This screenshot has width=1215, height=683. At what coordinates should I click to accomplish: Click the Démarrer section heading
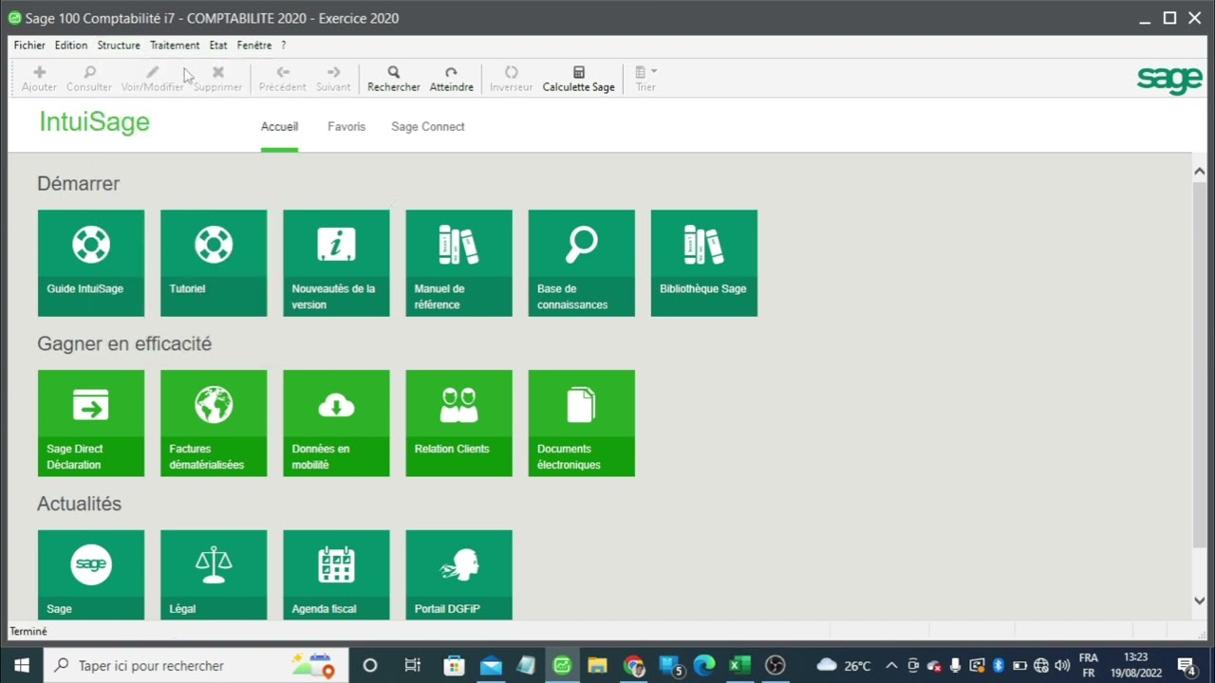point(79,184)
